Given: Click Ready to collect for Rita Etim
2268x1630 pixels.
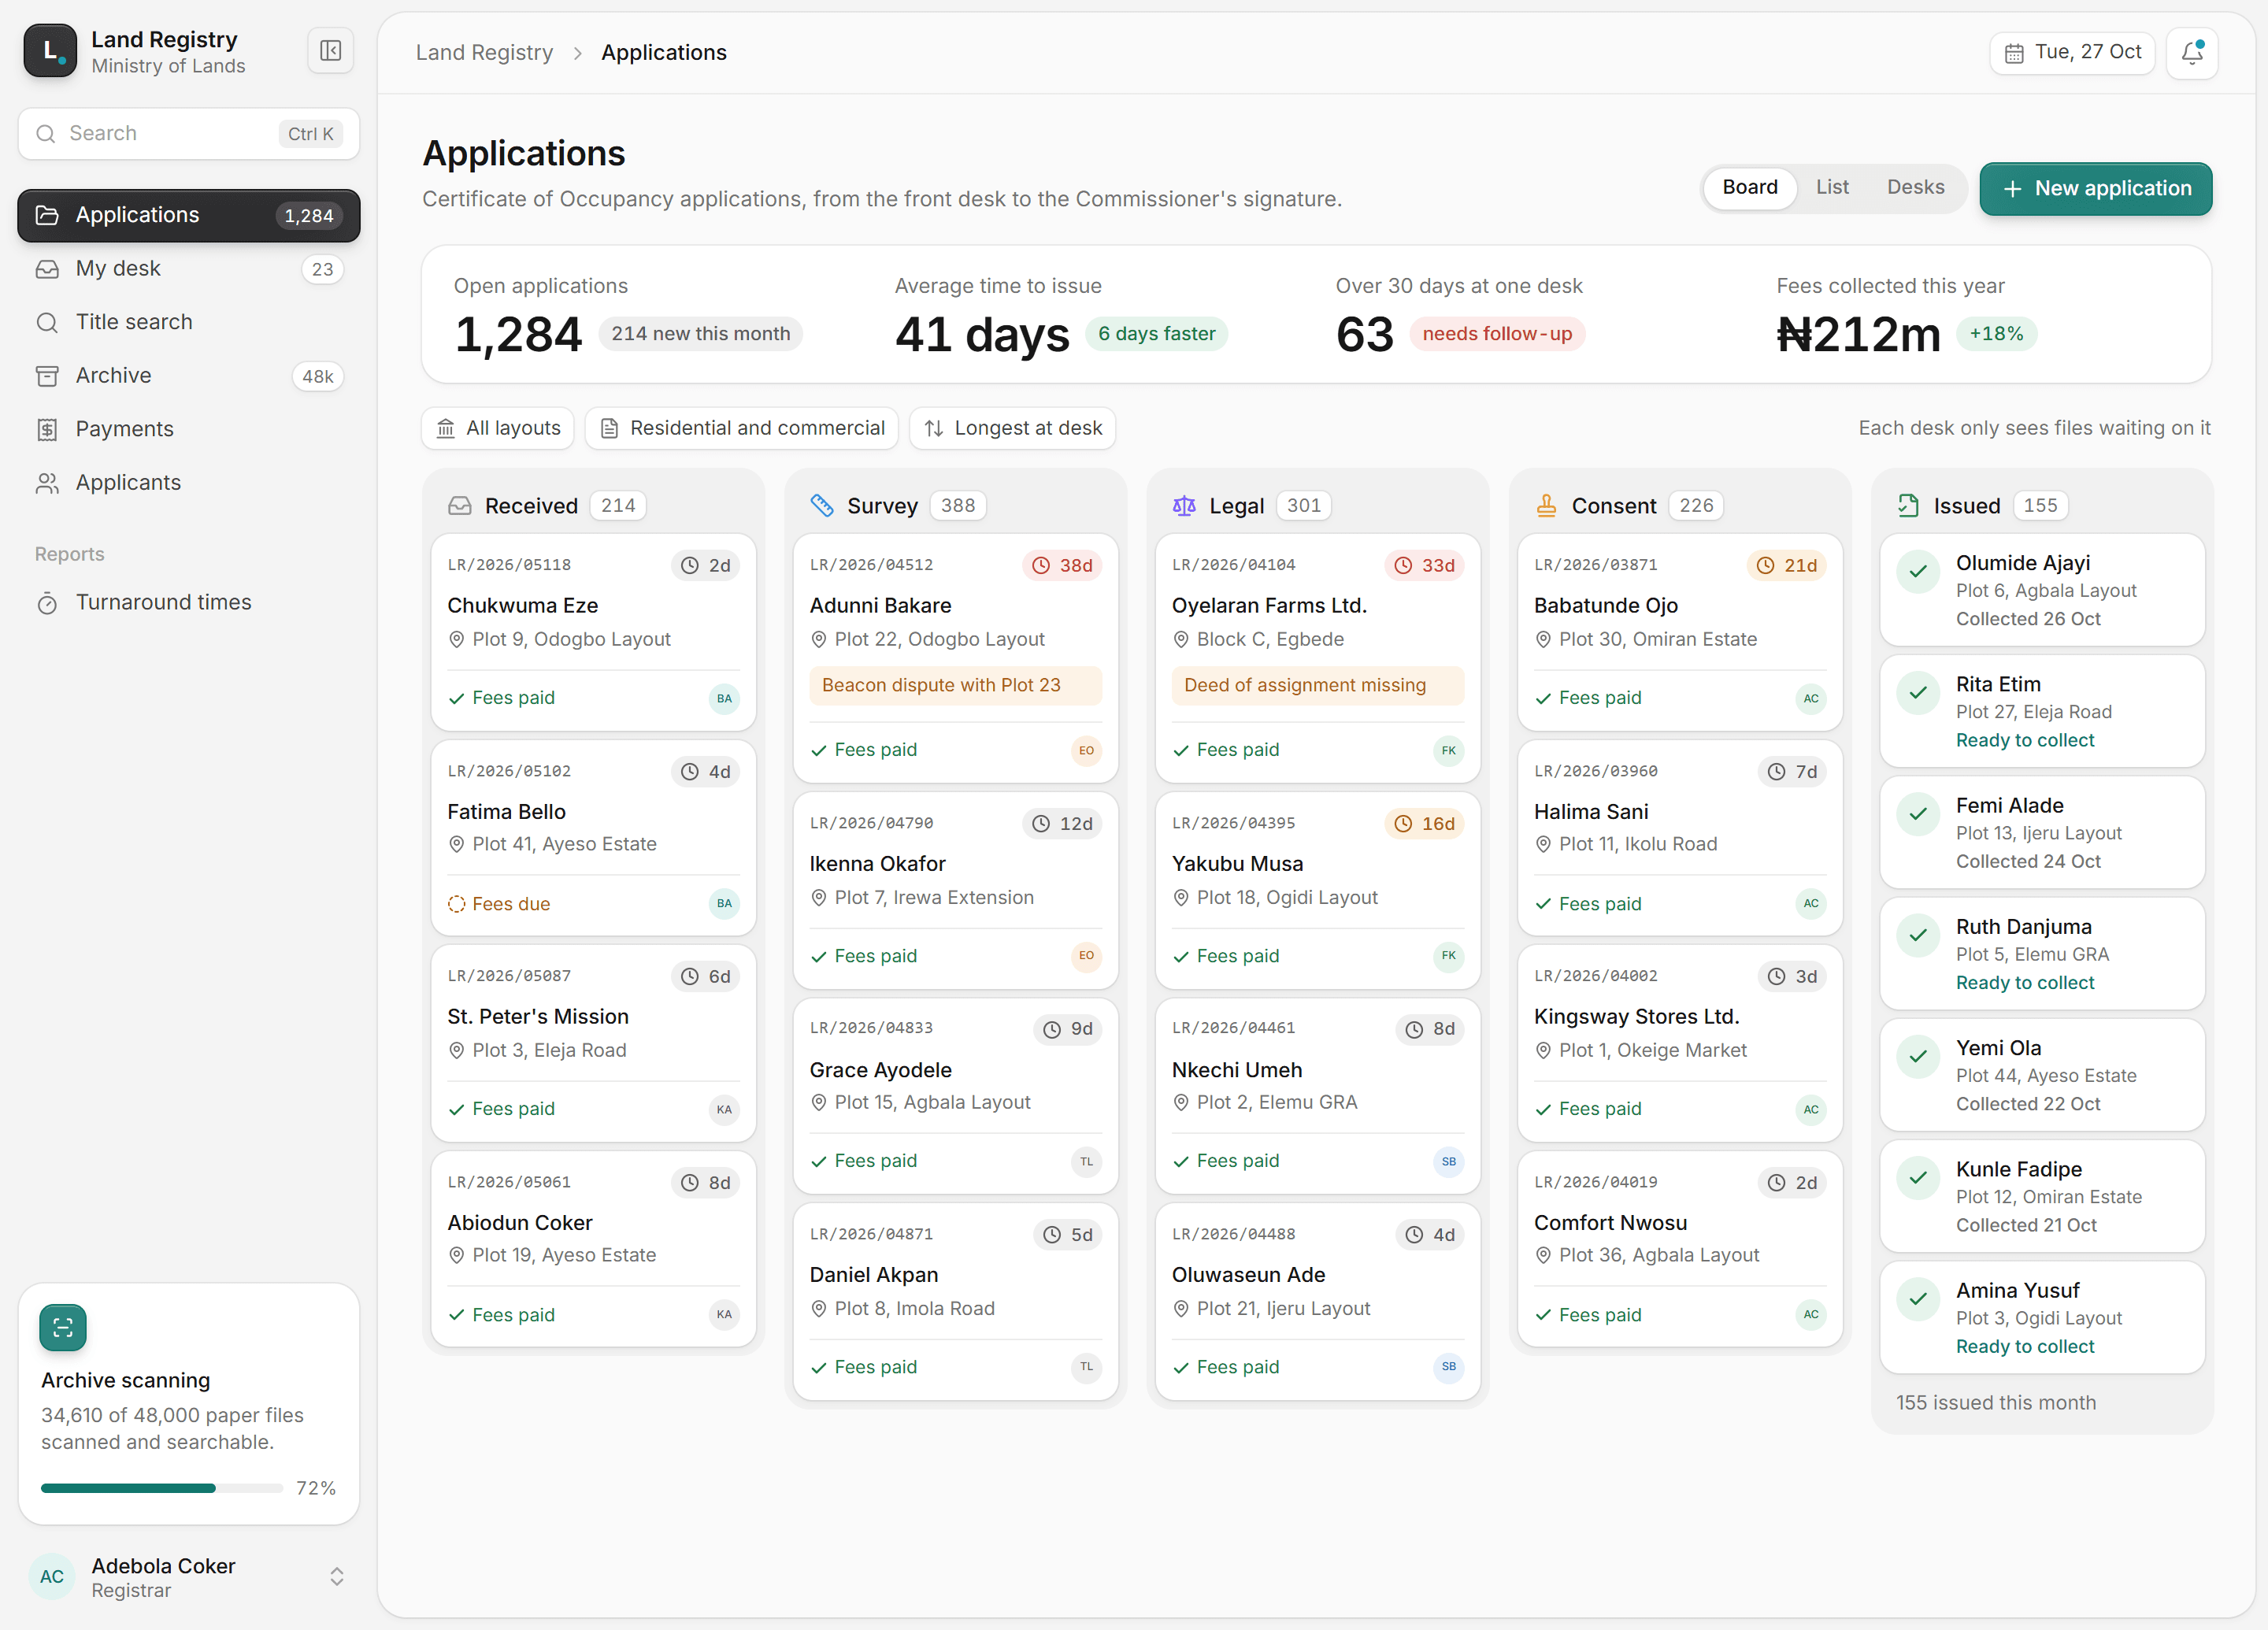Looking at the screenshot, I should [x=2024, y=740].
